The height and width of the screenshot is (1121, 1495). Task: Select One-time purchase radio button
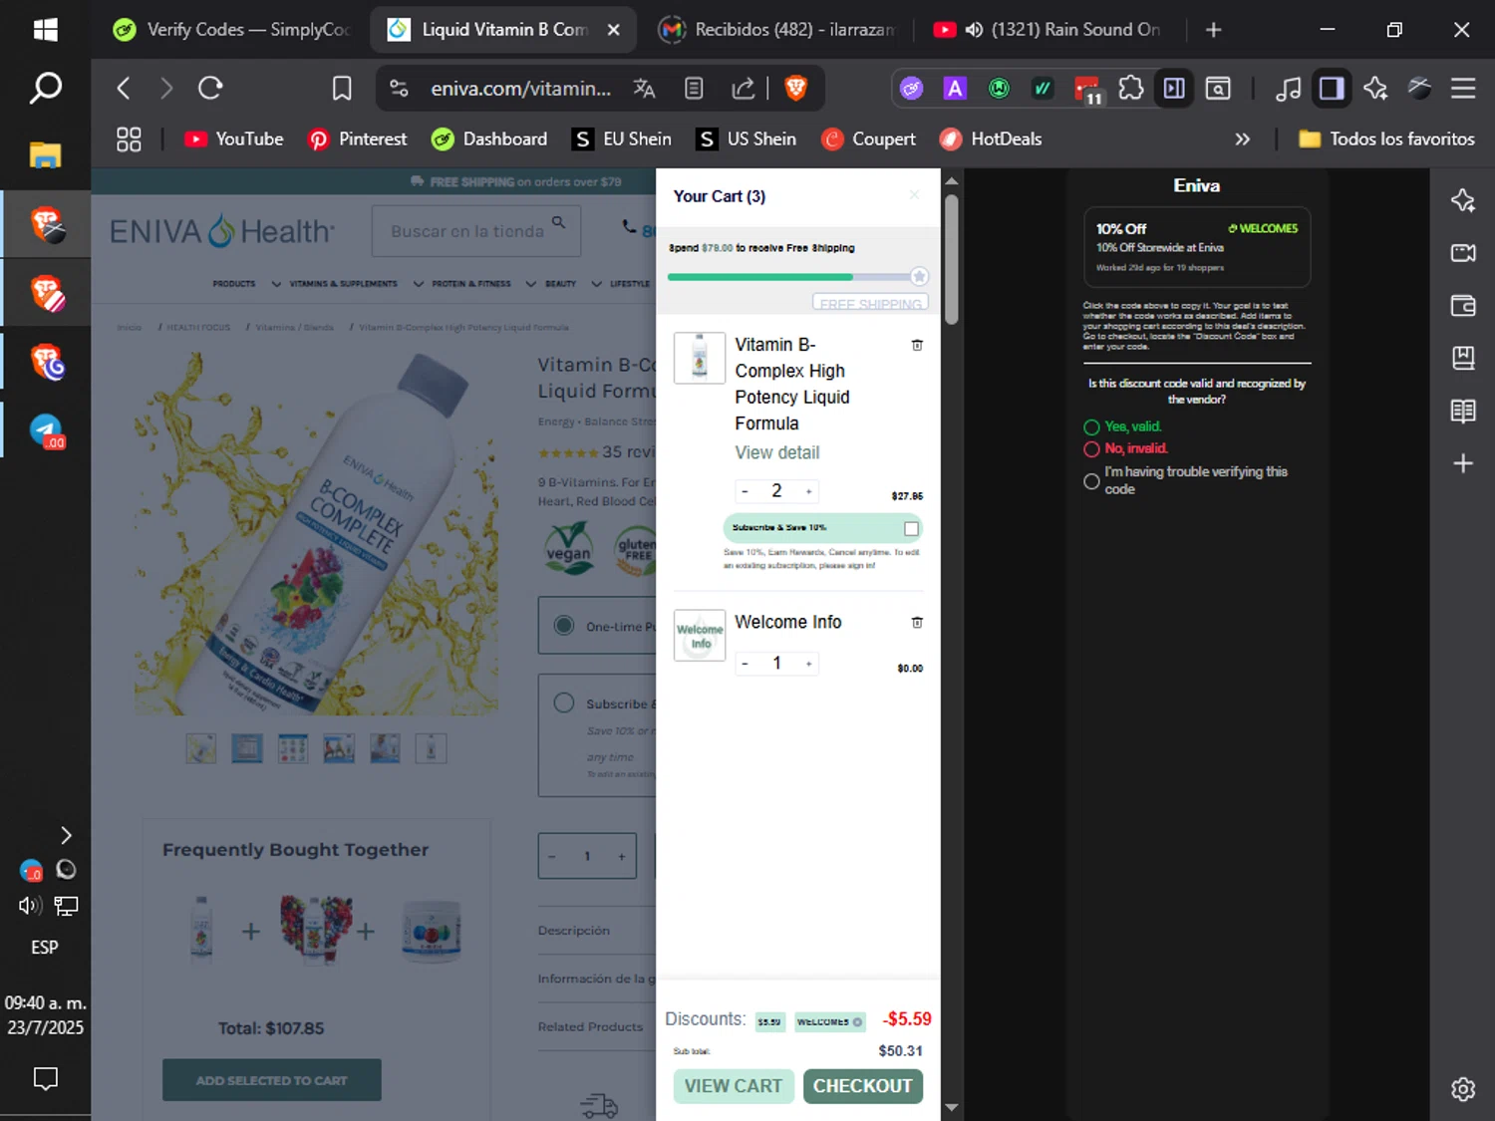click(564, 626)
